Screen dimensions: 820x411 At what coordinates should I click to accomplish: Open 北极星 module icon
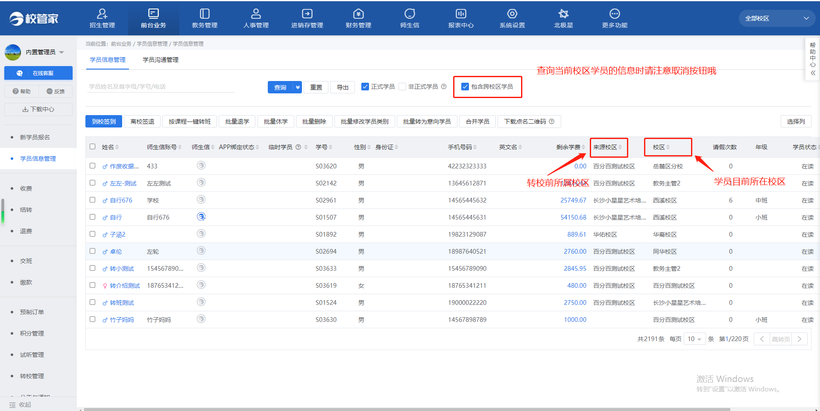(x=563, y=14)
